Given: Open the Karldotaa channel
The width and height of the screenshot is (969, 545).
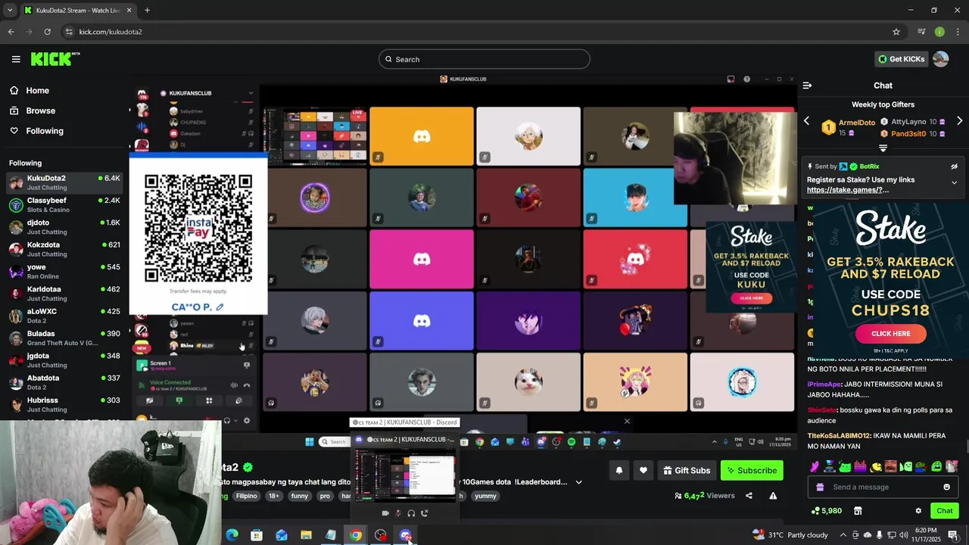Looking at the screenshot, I should pos(64,294).
